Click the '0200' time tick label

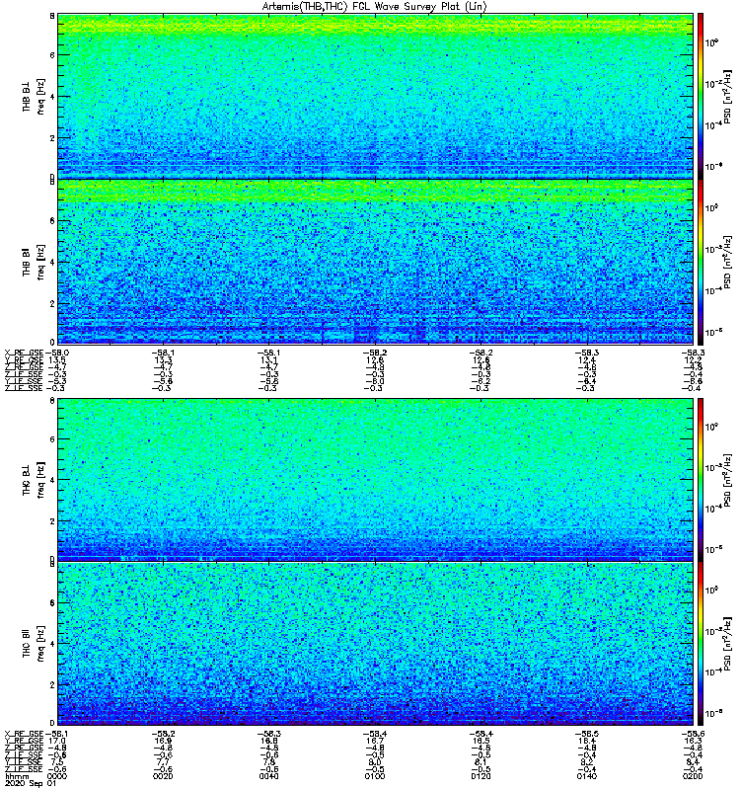pyautogui.click(x=693, y=776)
